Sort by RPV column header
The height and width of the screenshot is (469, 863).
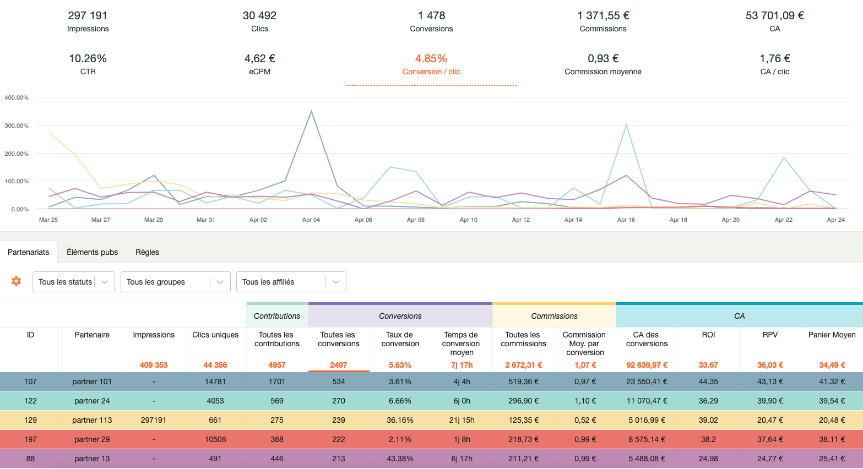[x=770, y=335]
